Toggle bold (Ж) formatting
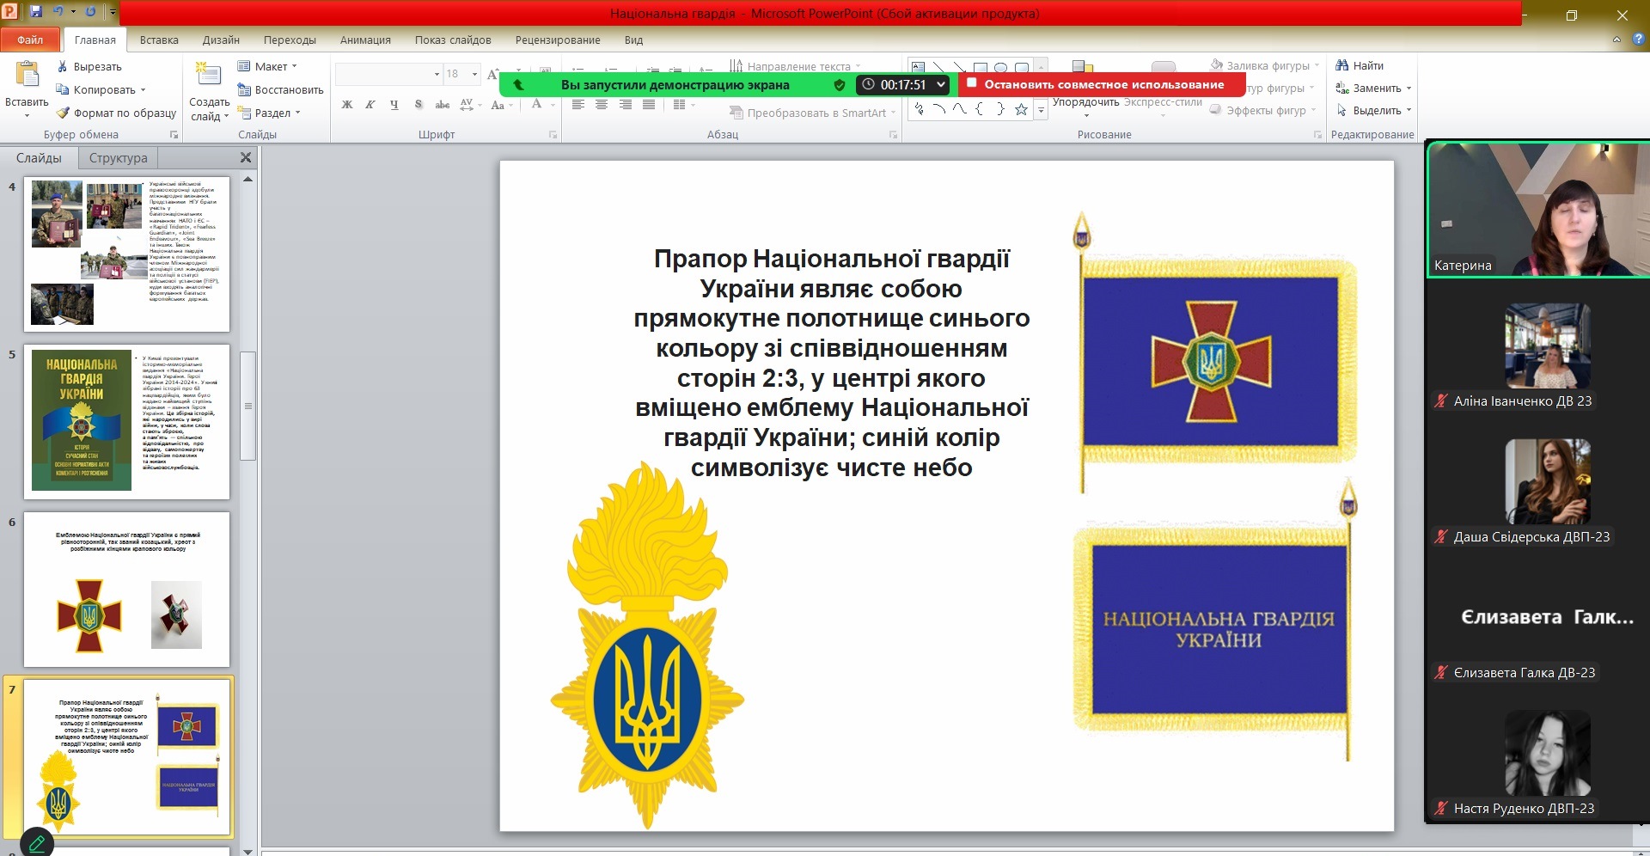Viewport: 1650px width, 856px height. pos(347,105)
